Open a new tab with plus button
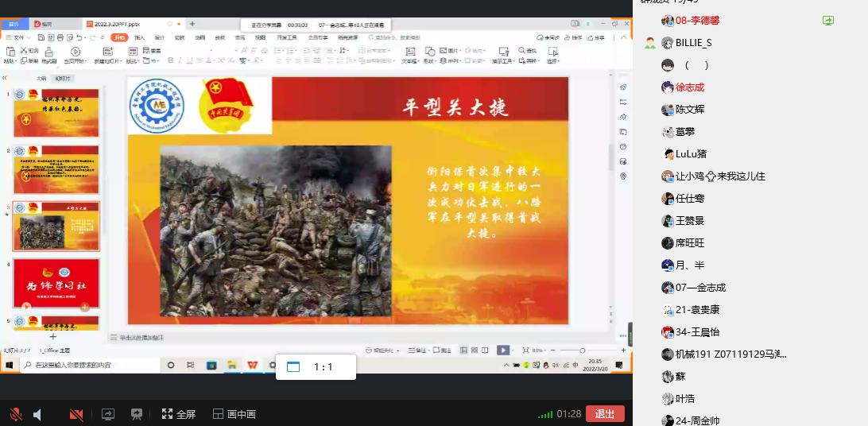Image resolution: width=868 pixels, height=426 pixels. click(x=192, y=24)
